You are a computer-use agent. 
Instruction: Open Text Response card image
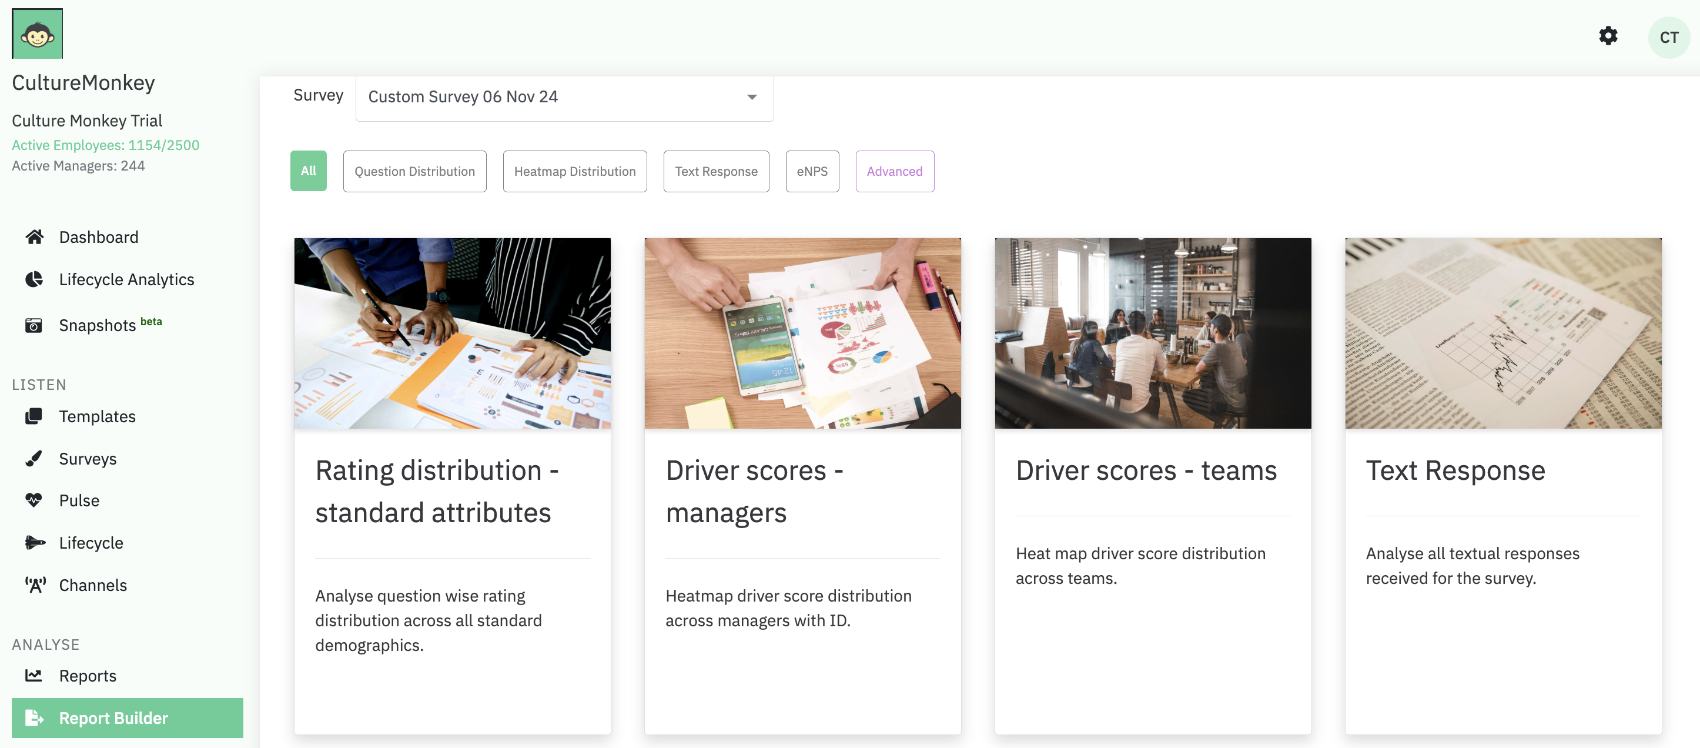[1503, 333]
